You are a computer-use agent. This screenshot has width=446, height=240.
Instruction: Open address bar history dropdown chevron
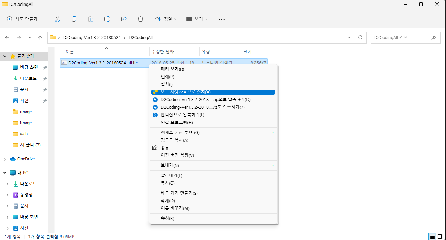click(348, 37)
